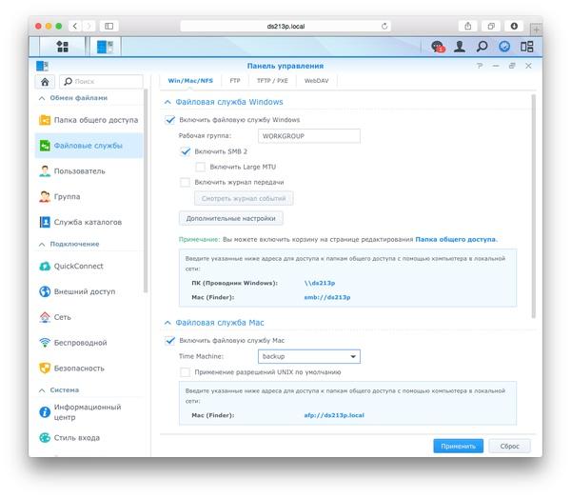Click smb://ds213p address link

tap(327, 297)
